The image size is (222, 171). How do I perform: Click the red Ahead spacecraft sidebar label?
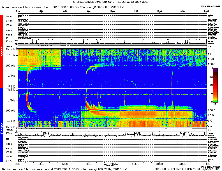2,52
